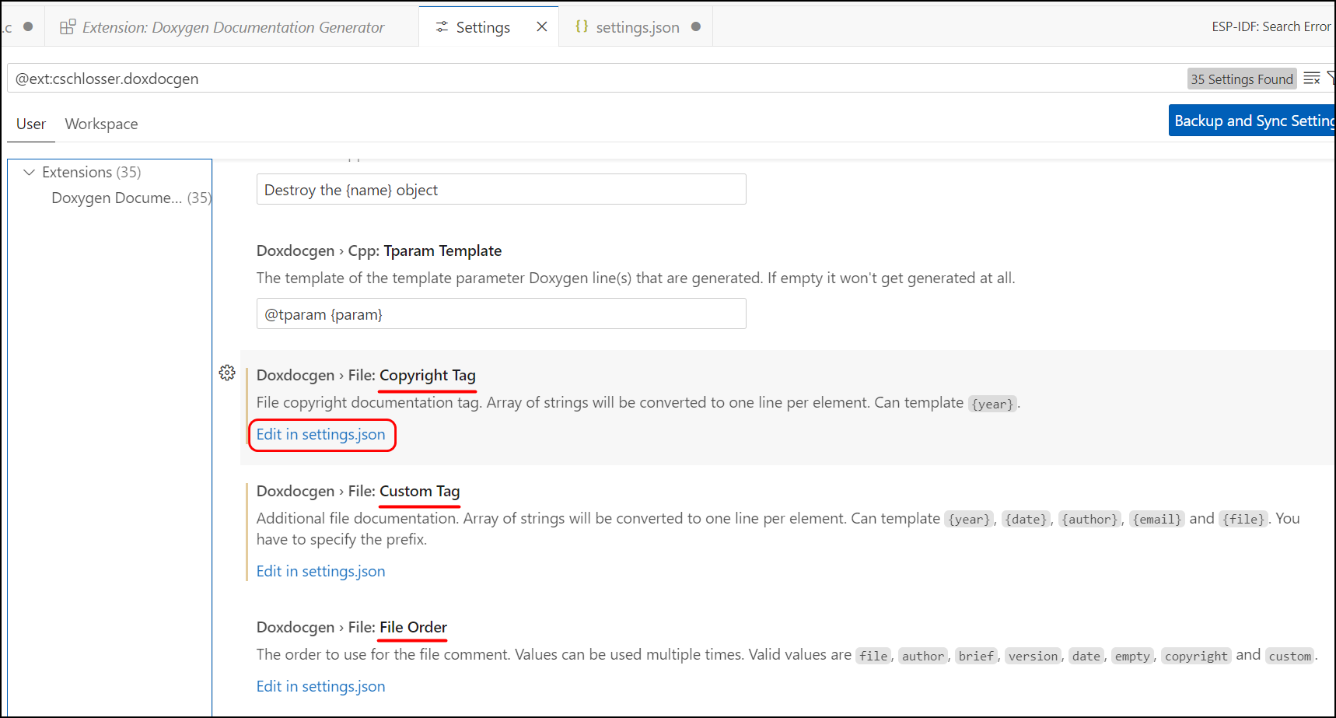Click the extension icon on the Extension tab

tap(67, 26)
